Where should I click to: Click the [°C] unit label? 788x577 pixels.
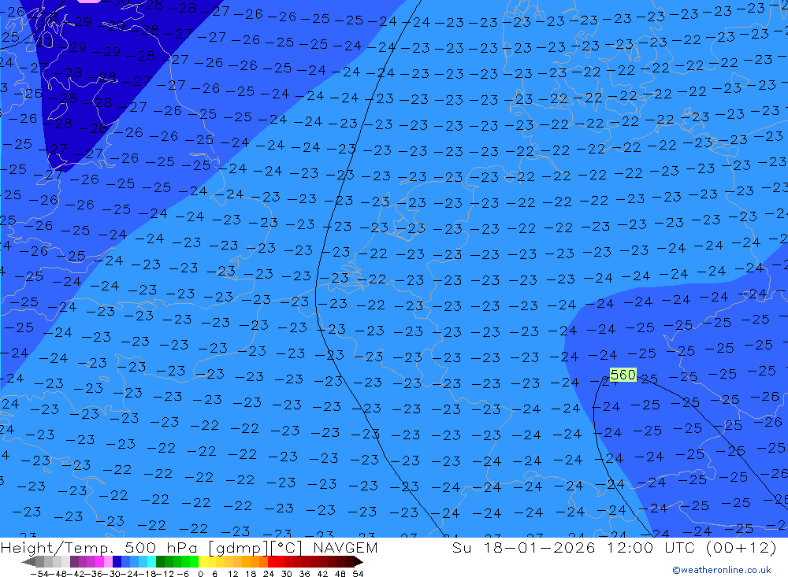point(287,548)
